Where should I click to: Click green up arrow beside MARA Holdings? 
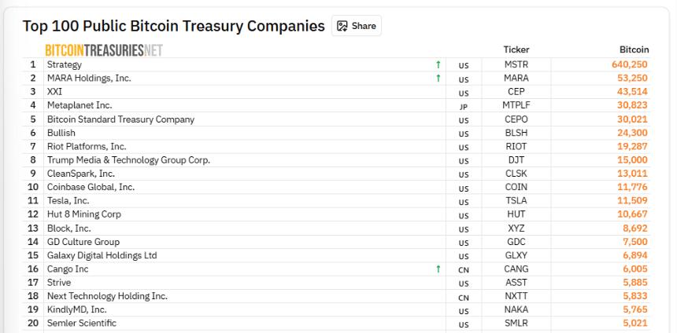point(438,78)
